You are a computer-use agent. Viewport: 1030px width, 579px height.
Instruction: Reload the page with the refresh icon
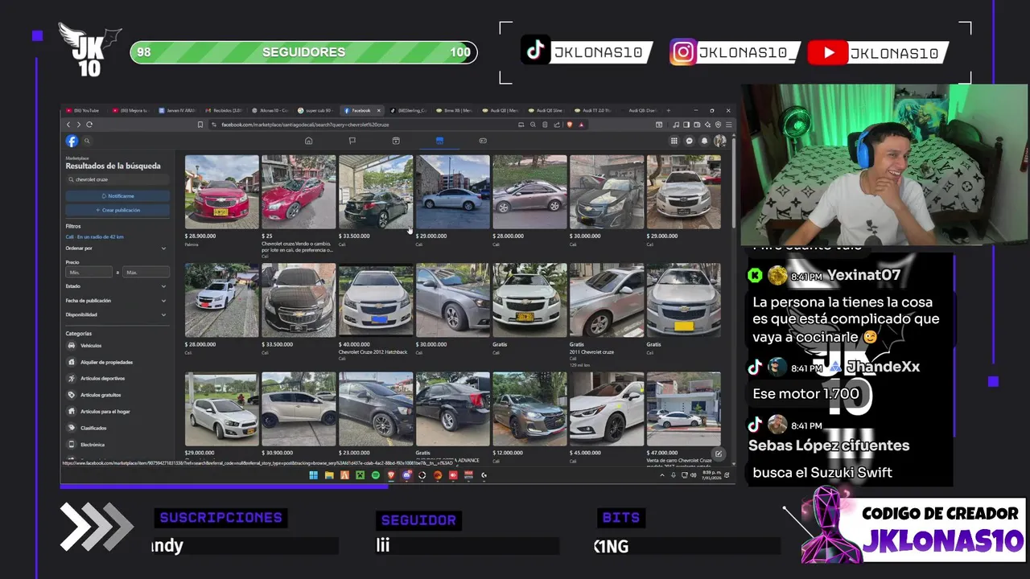click(x=89, y=125)
